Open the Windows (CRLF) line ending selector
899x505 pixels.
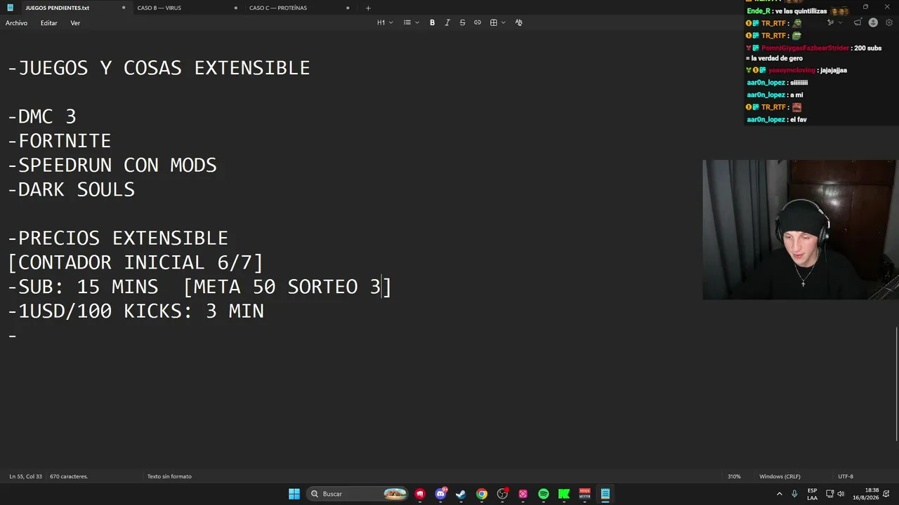coord(780,476)
